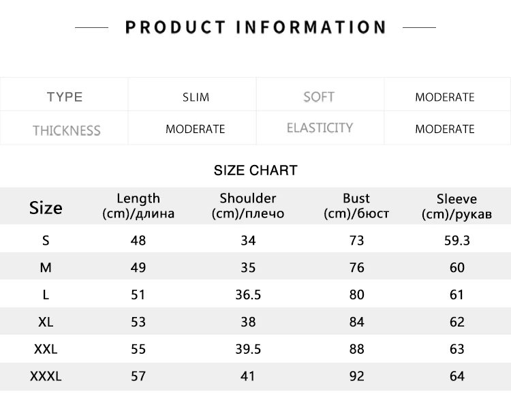The image size is (511, 407).
Task: Select the M size row label
Action: click(46, 268)
